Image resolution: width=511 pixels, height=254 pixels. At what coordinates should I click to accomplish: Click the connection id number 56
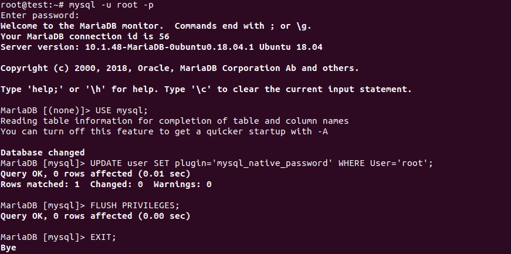click(x=164, y=36)
